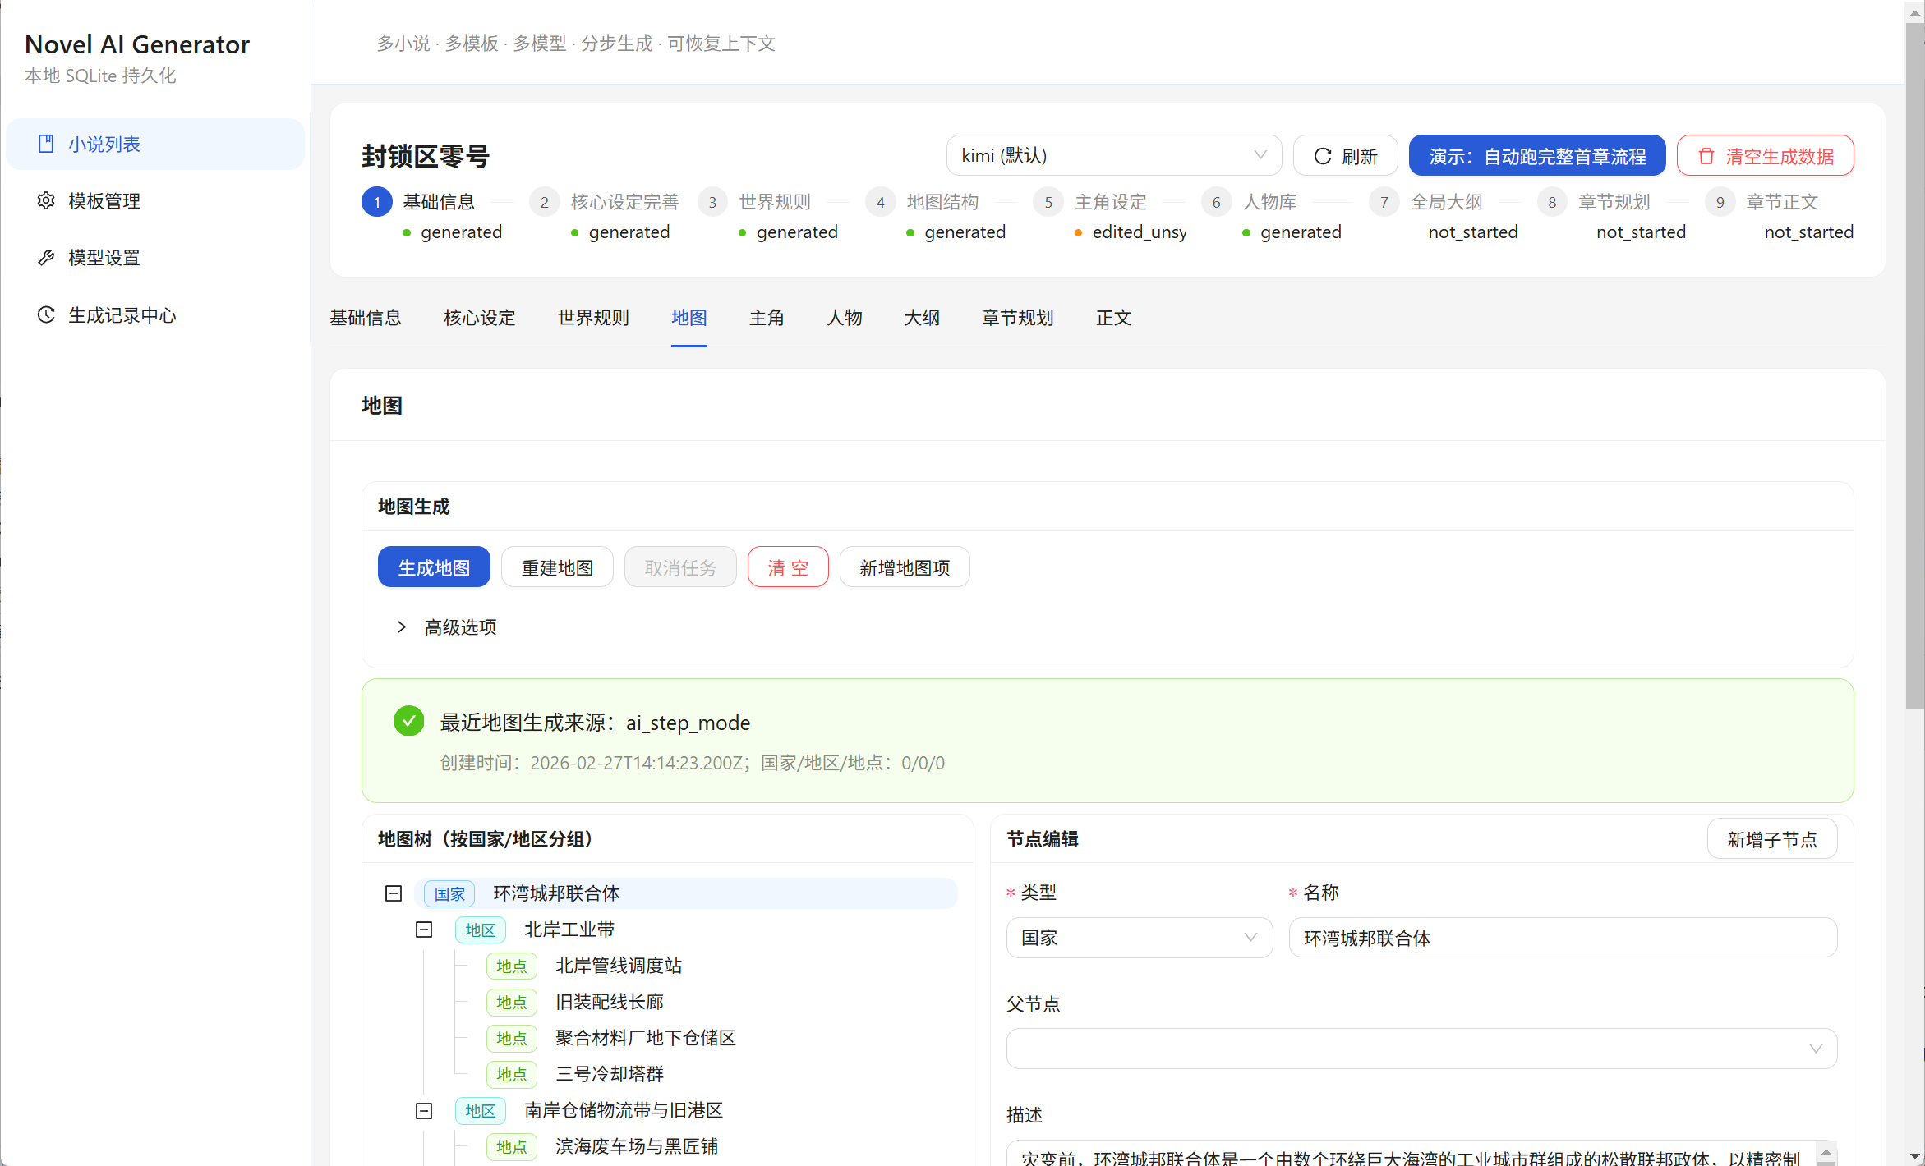Collapse the 北岸工业带 region node
The width and height of the screenshot is (1925, 1166).
pyautogui.click(x=425, y=930)
